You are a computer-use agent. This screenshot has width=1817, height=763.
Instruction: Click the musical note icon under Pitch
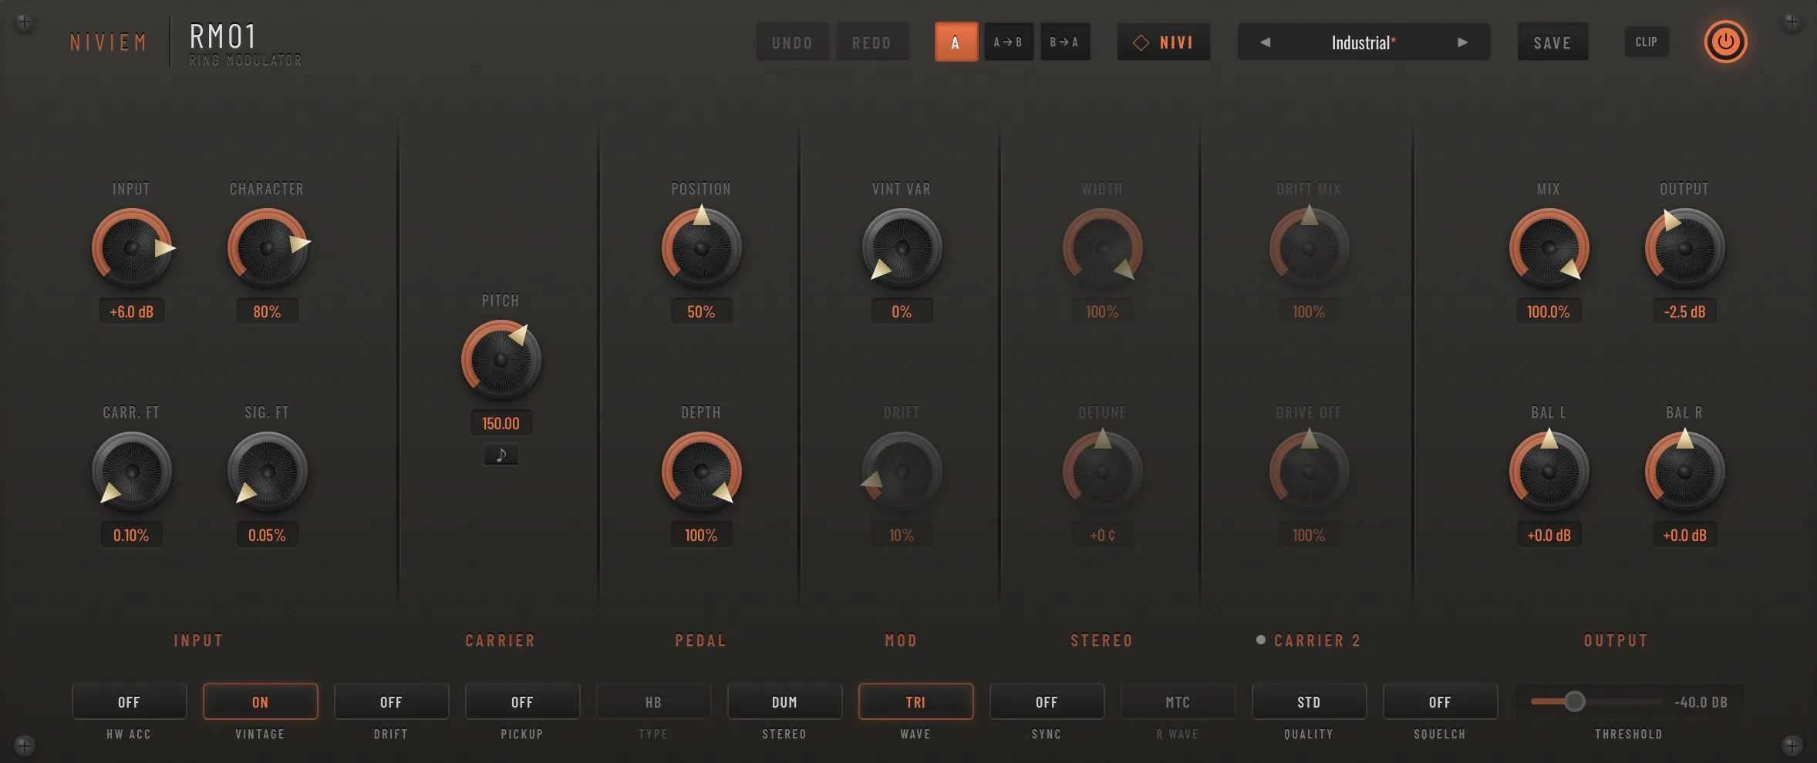tap(501, 455)
